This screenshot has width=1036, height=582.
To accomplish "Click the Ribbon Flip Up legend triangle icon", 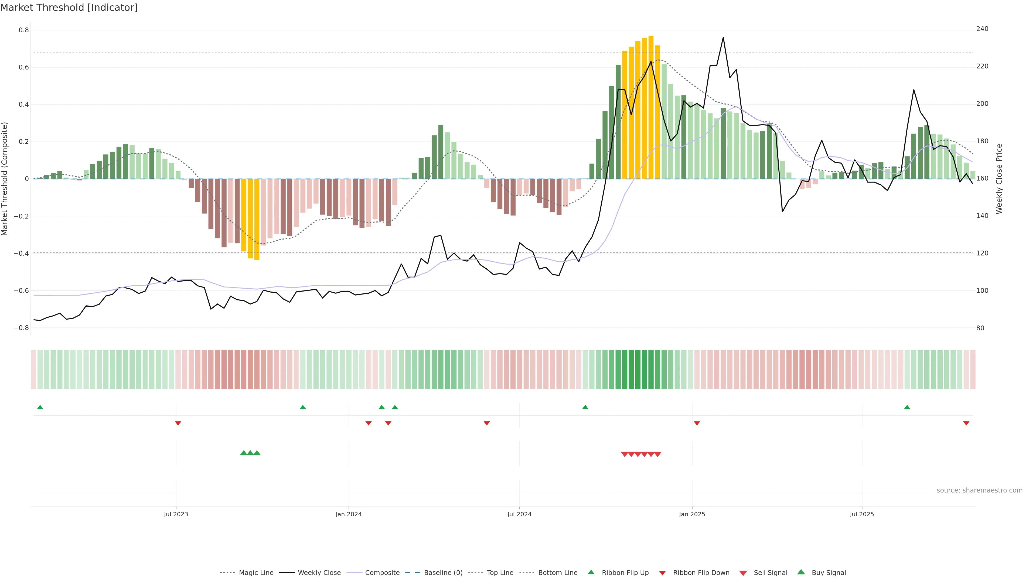I will click(x=591, y=572).
